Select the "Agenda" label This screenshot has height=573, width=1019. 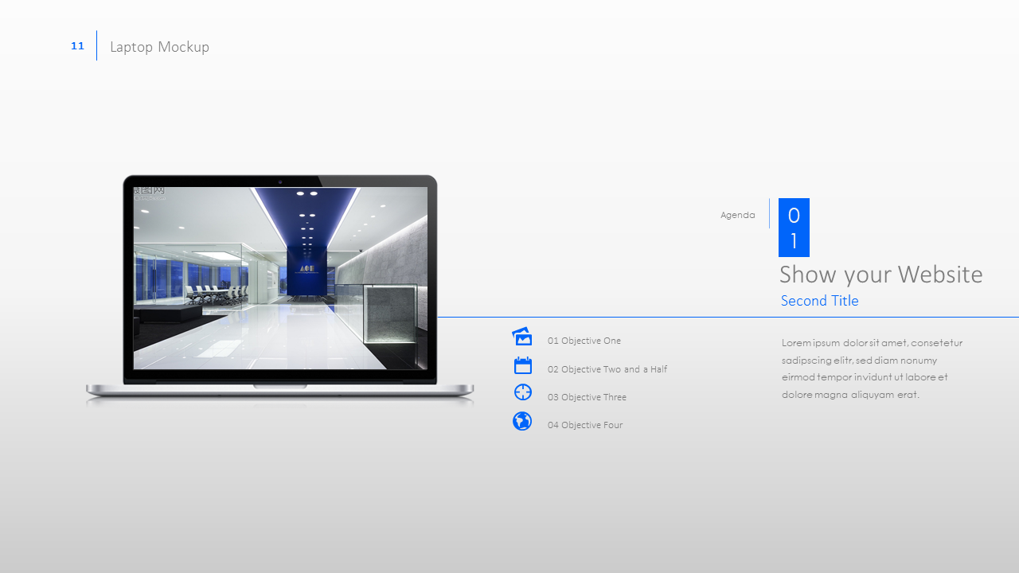pos(737,215)
